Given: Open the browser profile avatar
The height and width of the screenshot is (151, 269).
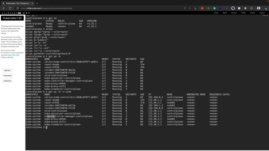Looking at the screenshot, I should 258,8.
